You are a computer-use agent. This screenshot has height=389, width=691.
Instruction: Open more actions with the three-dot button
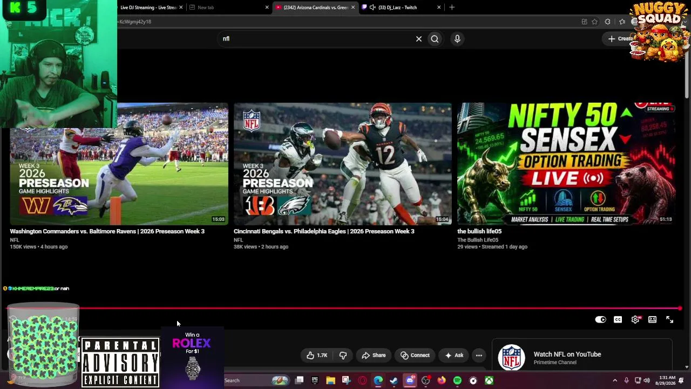click(x=479, y=356)
